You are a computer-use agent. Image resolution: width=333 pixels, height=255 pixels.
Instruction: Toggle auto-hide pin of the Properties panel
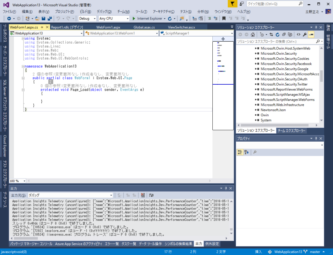pos(316,138)
